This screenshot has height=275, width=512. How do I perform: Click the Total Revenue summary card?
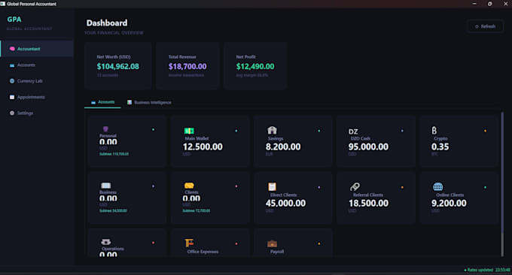(187, 65)
